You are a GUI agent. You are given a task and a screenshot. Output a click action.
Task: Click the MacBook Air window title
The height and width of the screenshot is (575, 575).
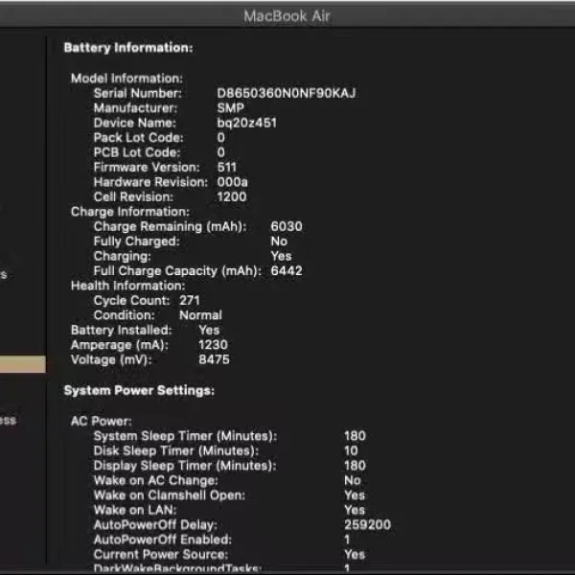287,16
